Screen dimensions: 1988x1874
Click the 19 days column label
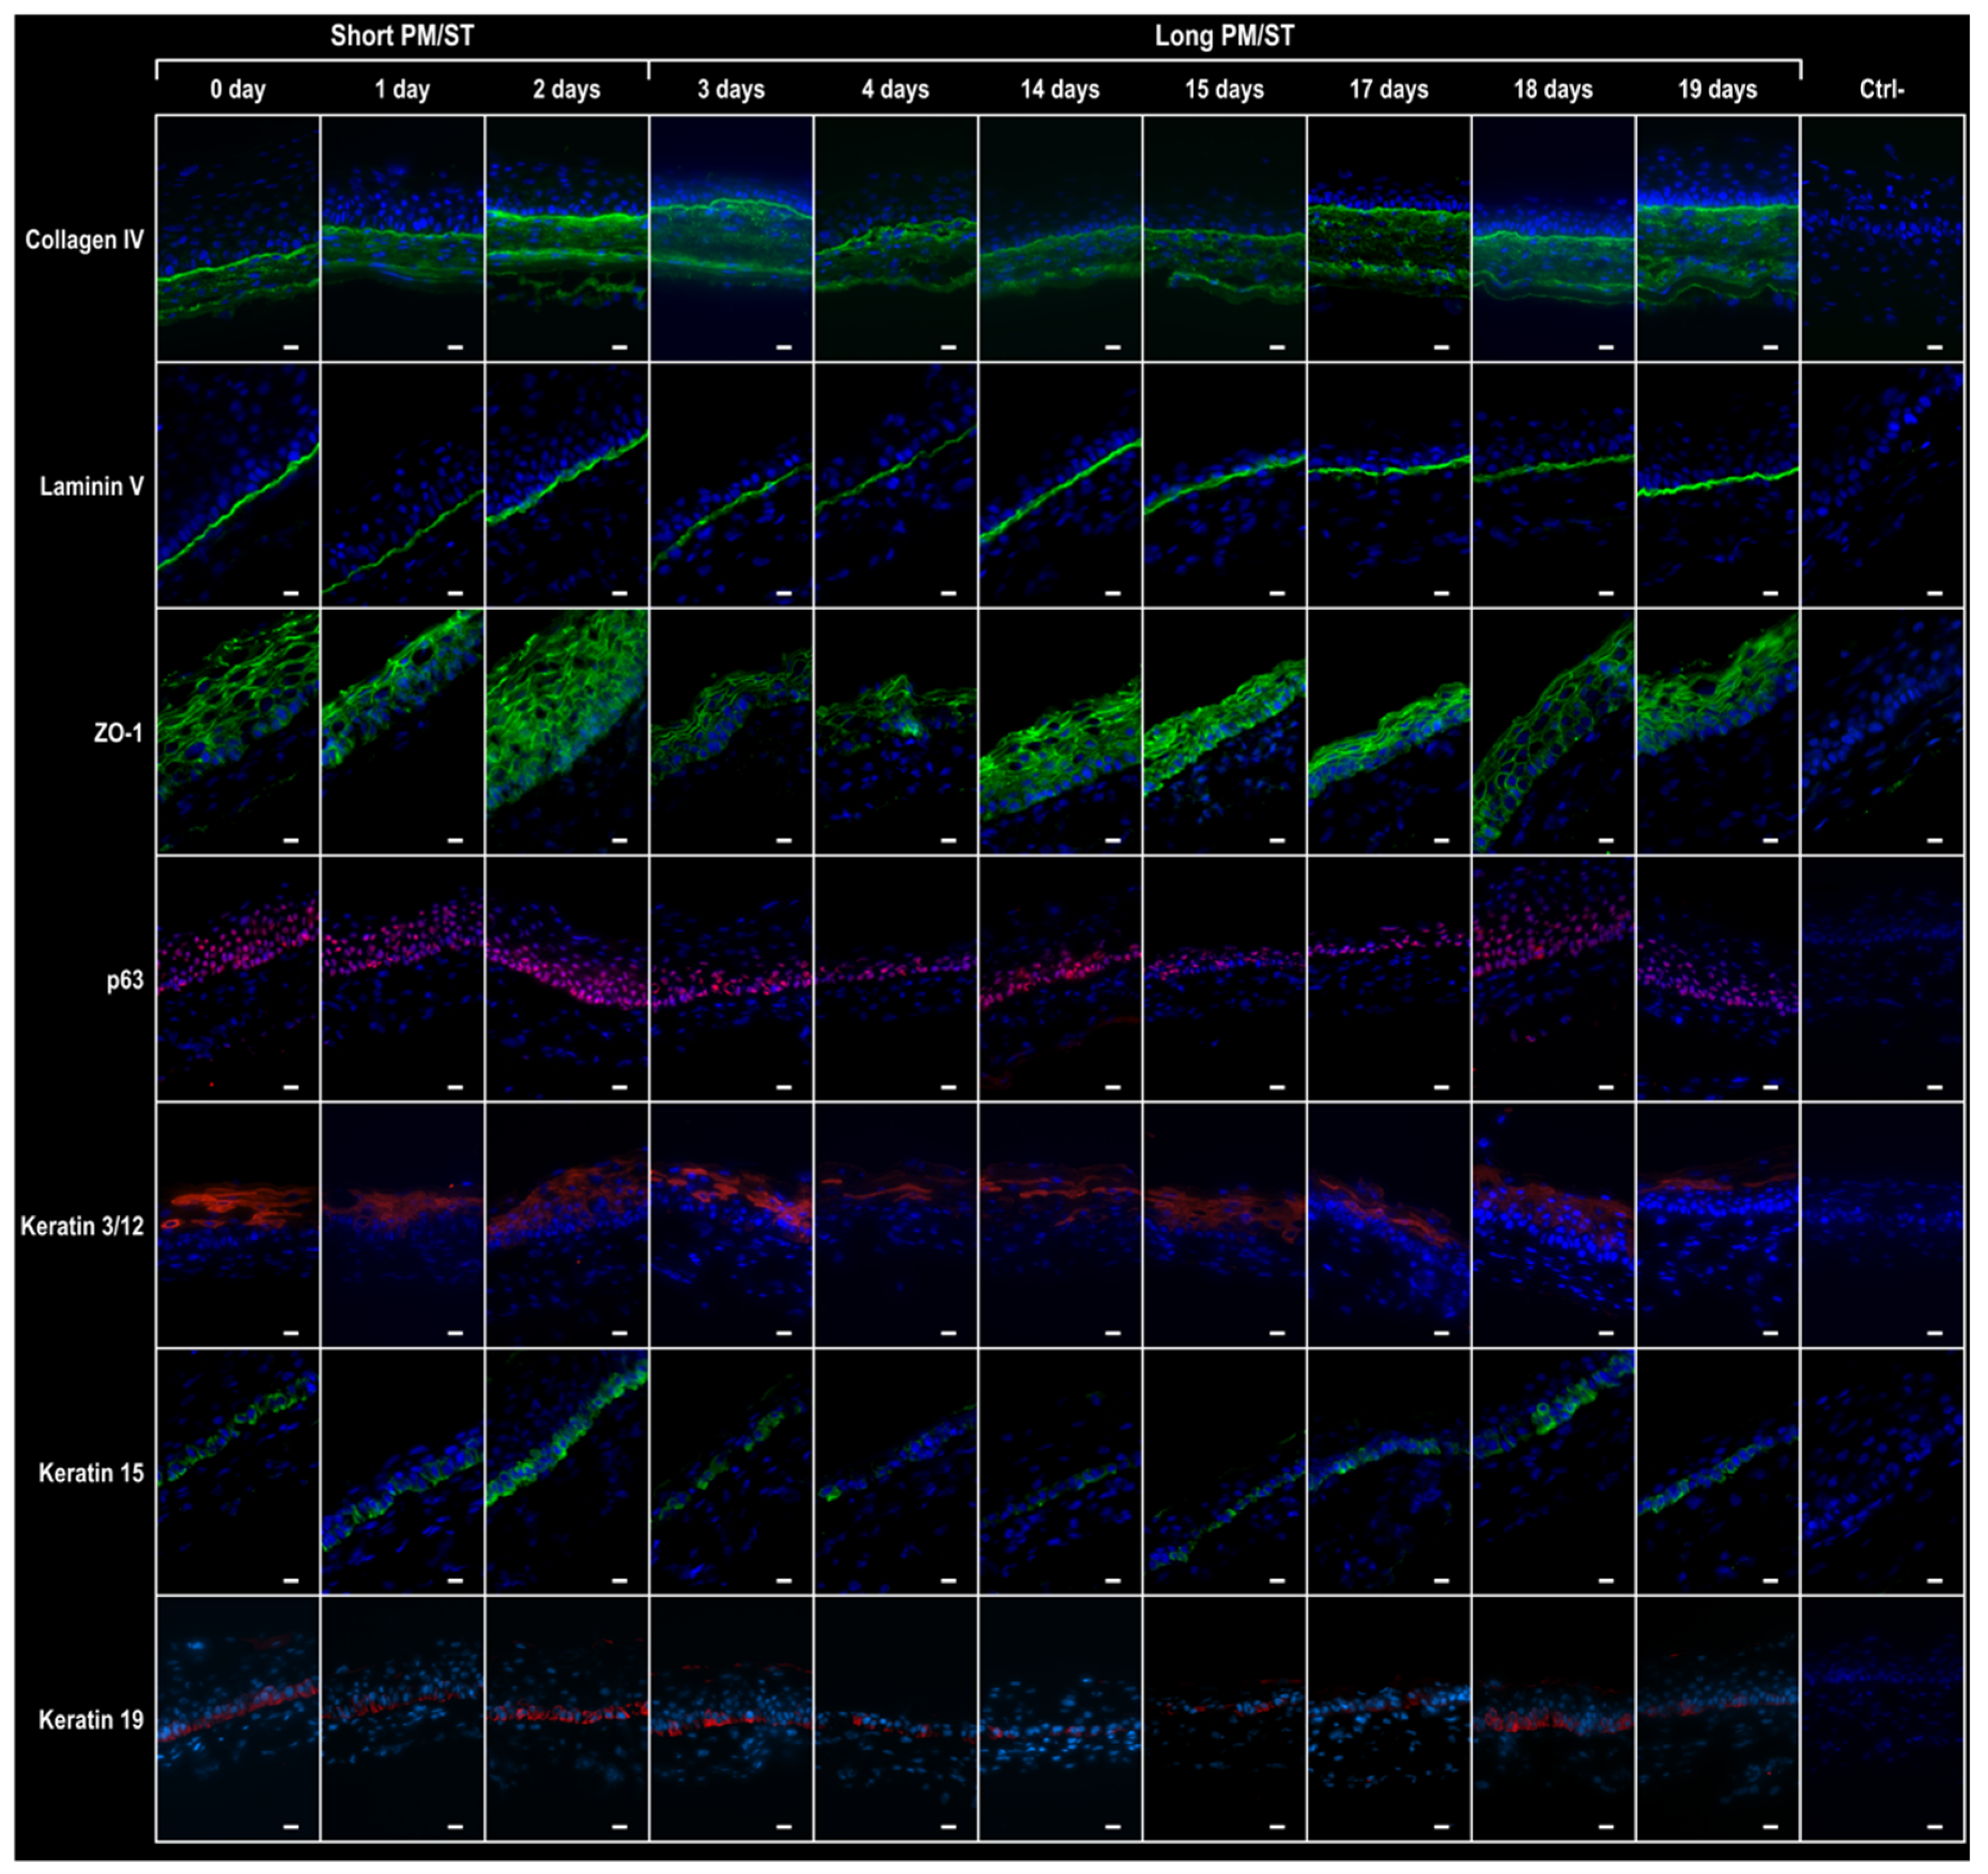tap(1717, 90)
